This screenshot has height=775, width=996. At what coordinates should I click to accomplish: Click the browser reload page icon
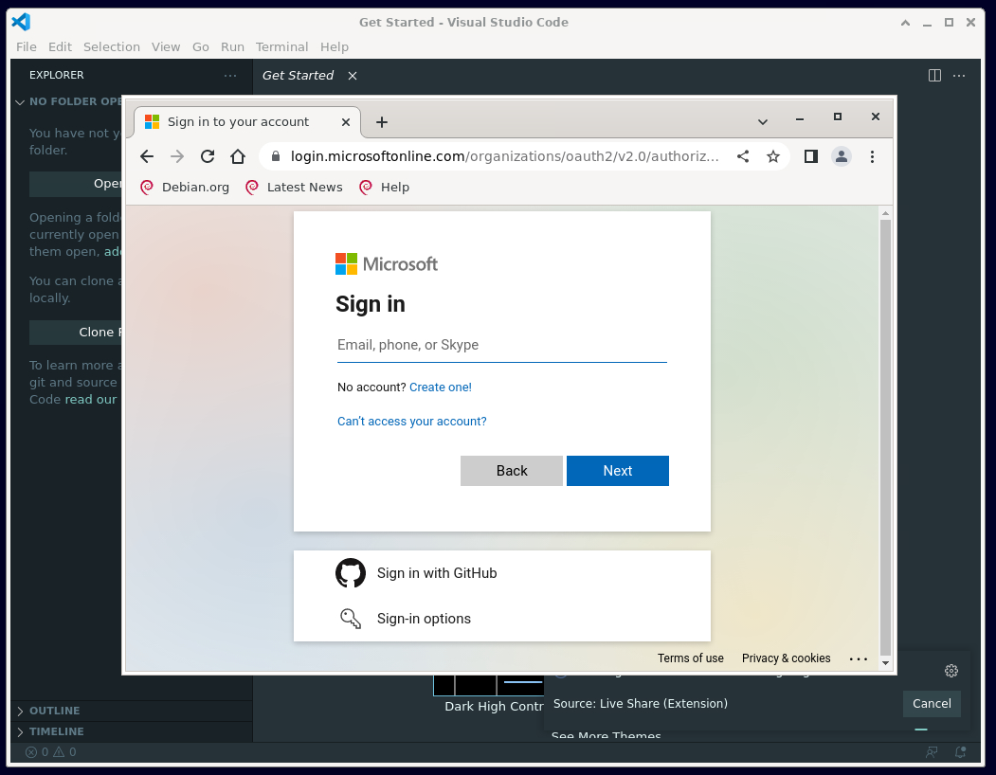click(208, 156)
